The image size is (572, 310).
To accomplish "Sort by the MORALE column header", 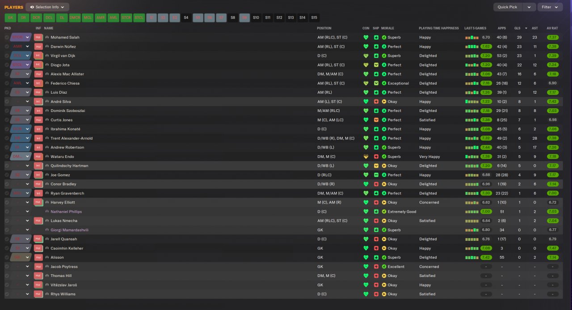I will 387,28.
